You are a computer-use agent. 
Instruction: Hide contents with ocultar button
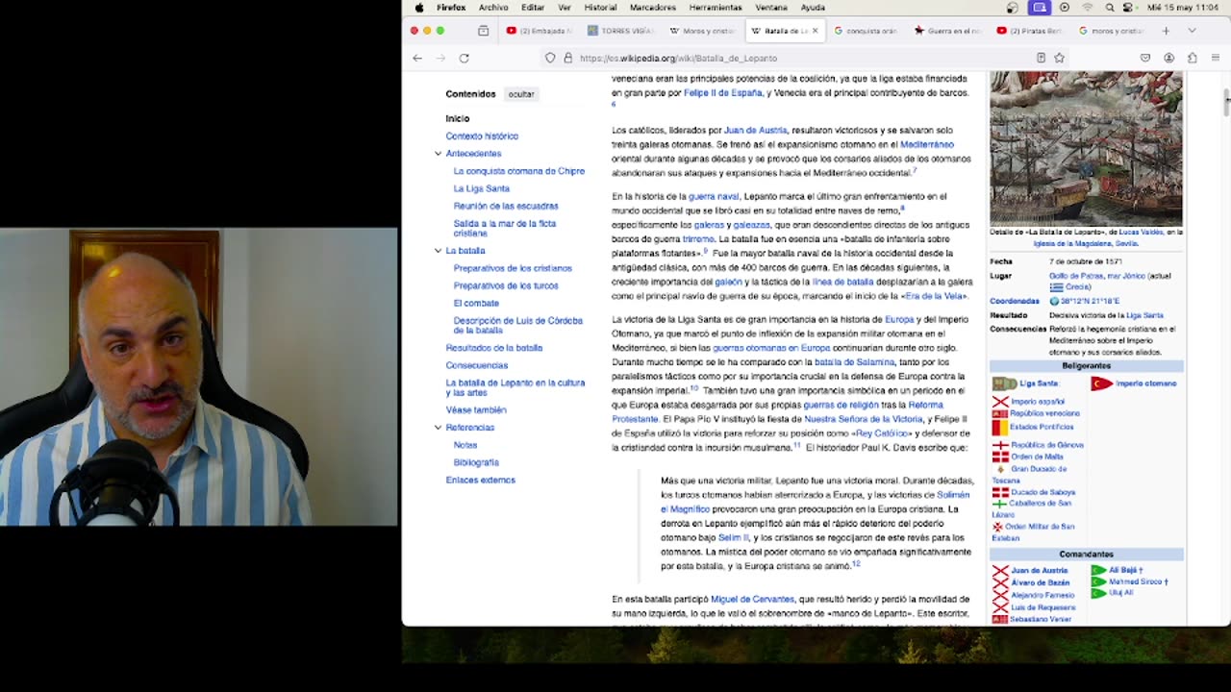(521, 94)
